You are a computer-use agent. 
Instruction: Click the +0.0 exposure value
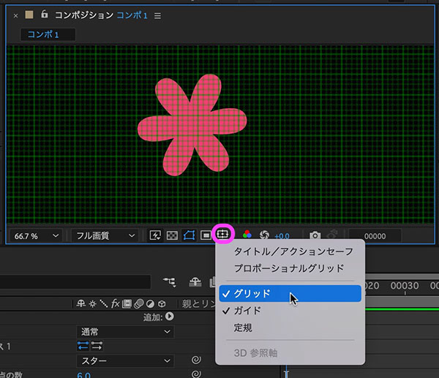[x=282, y=236]
